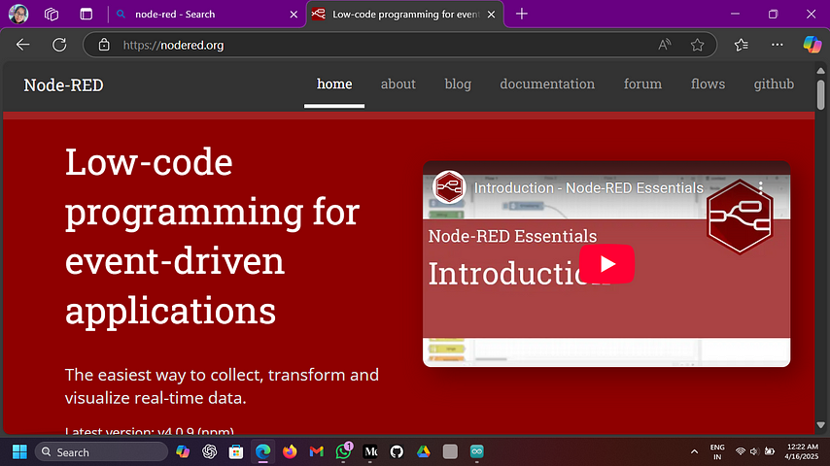The width and height of the screenshot is (830, 466).
Task: Toggle the tab actions menu icon
Action: pyautogui.click(x=86, y=15)
